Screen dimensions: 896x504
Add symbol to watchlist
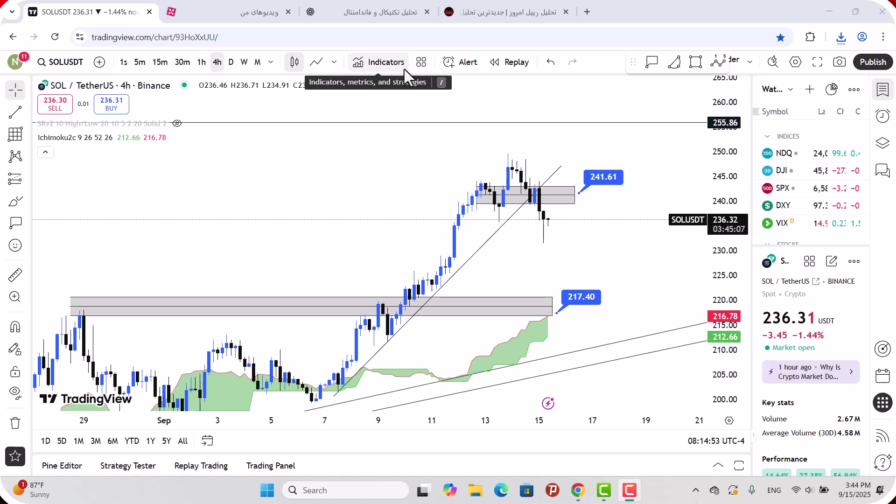coord(810,90)
